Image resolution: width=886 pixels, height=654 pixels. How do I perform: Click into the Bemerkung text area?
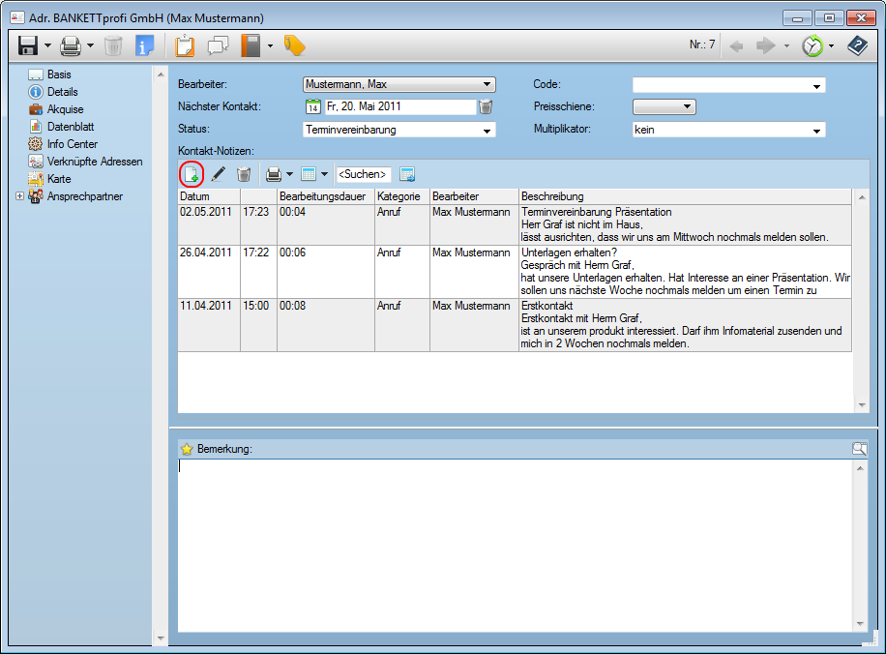[x=513, y=542]
